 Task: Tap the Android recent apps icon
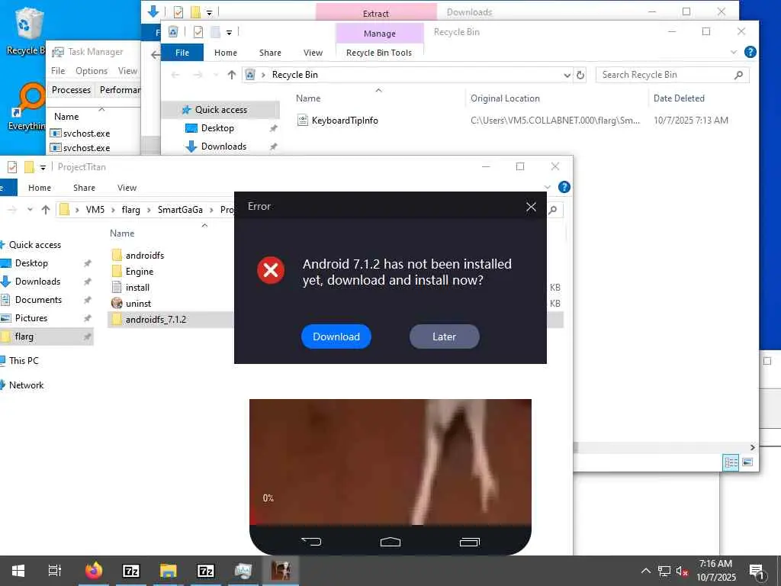[469, 542]
